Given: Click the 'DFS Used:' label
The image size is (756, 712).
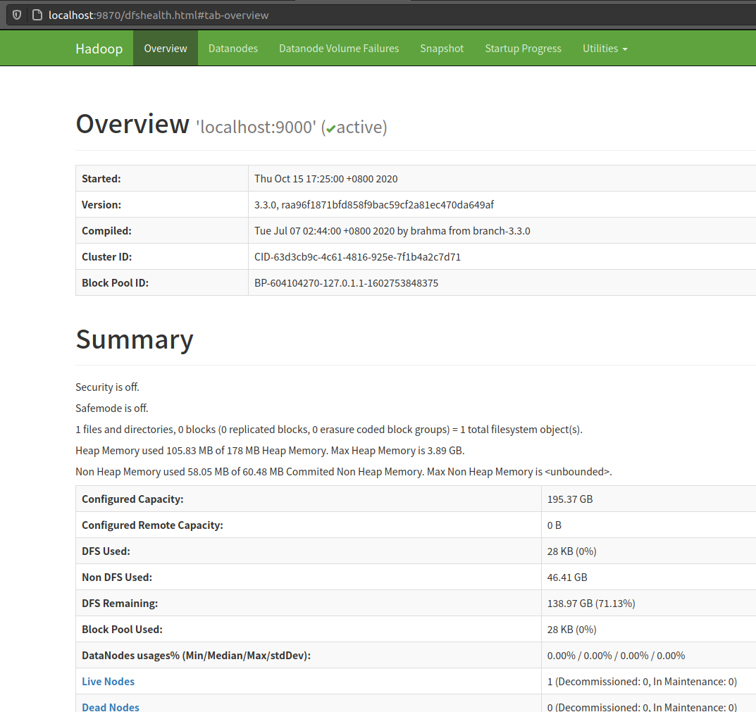Looking at the screenshot, I should (106, 551).
